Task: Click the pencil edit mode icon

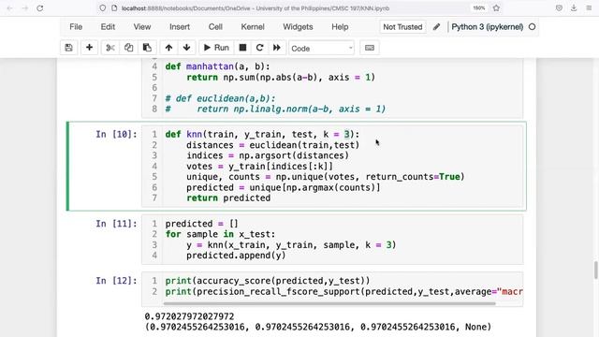Action: (437, 27)
